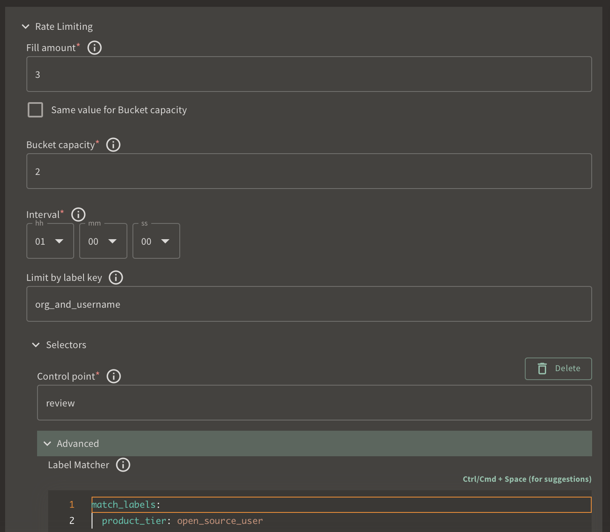
Task: Click the open_source_user value in editor
Action: (220, 521)
